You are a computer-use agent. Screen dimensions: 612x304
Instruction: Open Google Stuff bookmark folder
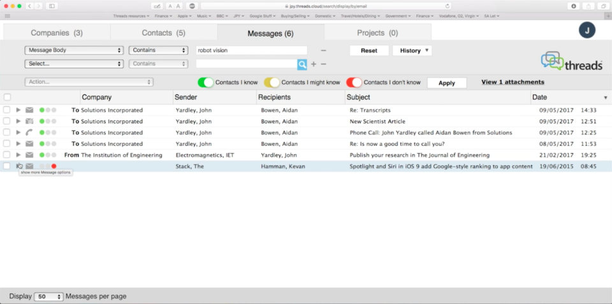tap(262, 16)
